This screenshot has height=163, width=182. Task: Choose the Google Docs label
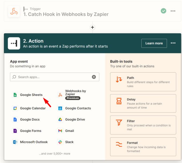(30, 120)
